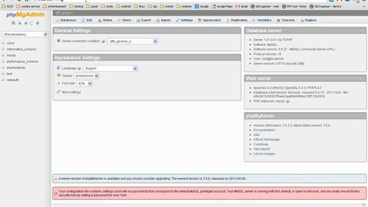Open the Server connection collation dropdown
The image size is (368, 207).
tap(133, 41)
